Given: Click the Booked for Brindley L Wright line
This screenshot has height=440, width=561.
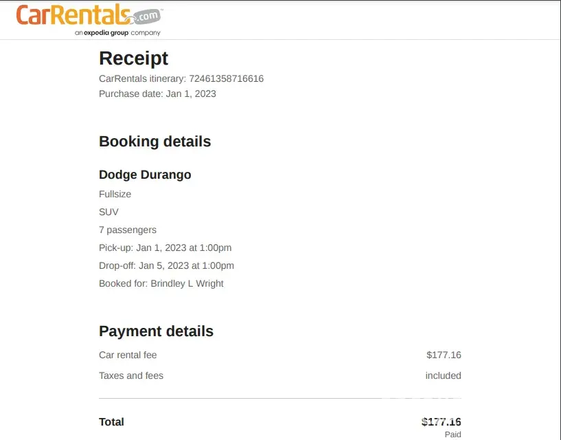Looking at the screenshot, I should pos(161,283).
